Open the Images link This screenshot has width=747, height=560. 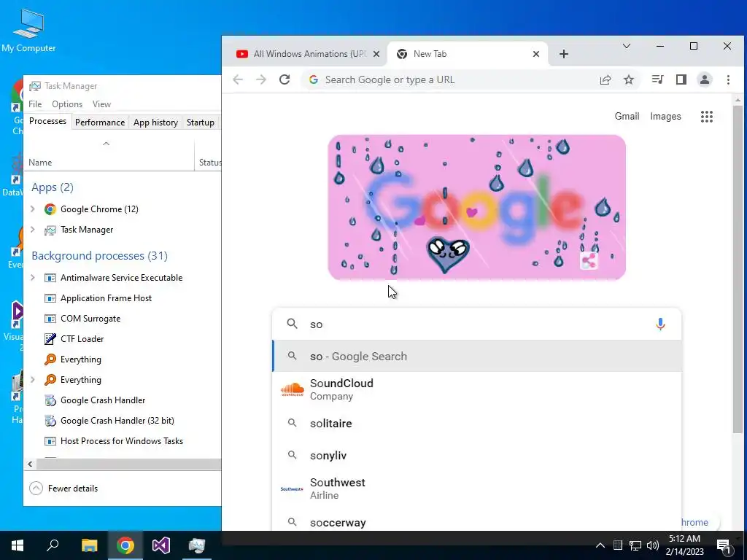point(665,117)
